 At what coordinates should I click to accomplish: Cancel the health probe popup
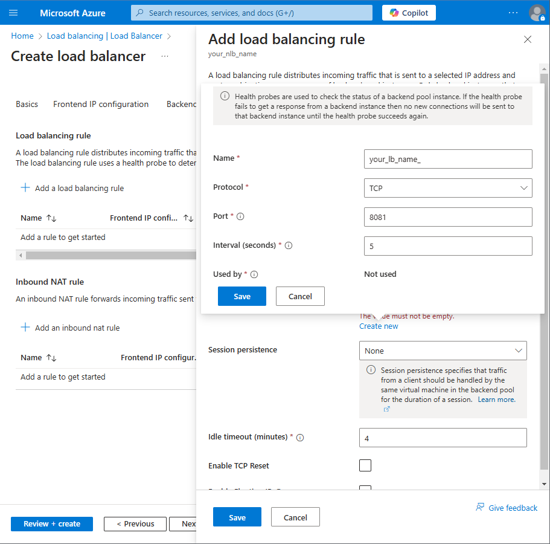(300, 296)
